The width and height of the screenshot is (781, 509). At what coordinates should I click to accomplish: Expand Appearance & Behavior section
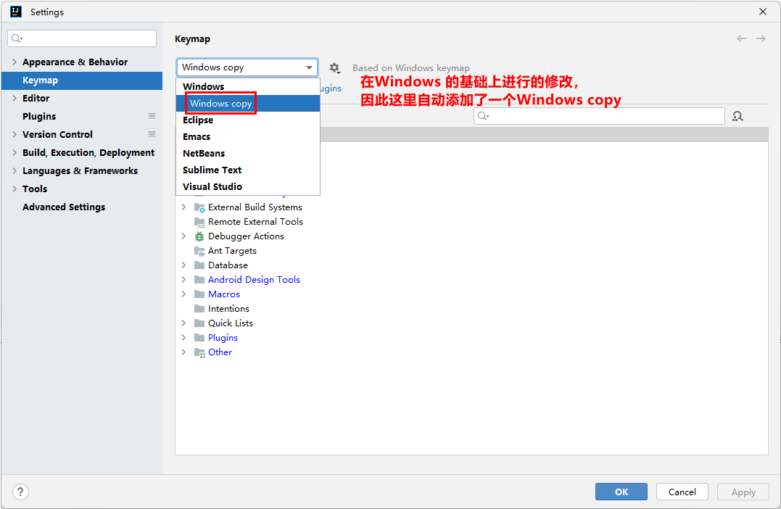pos(15,62)
